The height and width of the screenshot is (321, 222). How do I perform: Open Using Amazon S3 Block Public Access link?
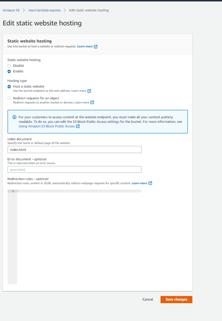tap(47, 126)
